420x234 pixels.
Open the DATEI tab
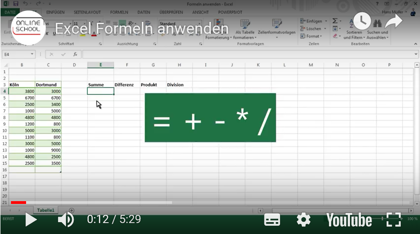pyautogui.click(x=10, y=12)
